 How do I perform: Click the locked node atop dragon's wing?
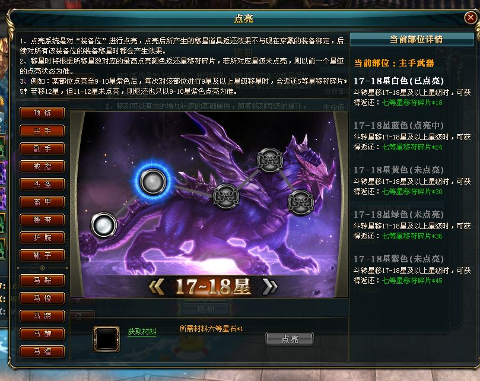pyautogui.click(x=270, y=160)
